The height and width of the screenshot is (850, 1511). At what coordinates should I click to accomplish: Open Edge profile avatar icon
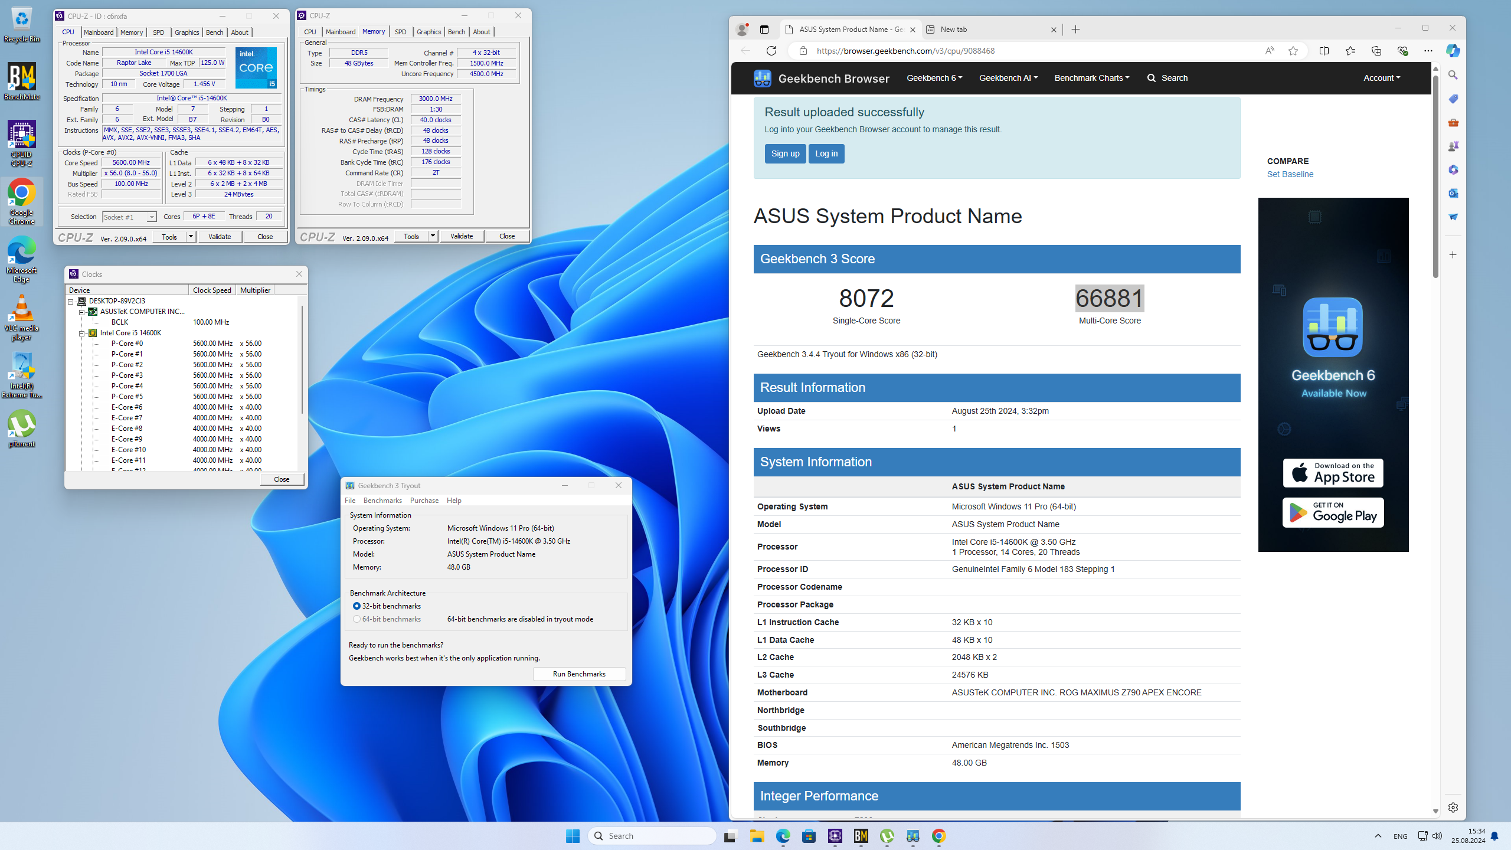743,30
